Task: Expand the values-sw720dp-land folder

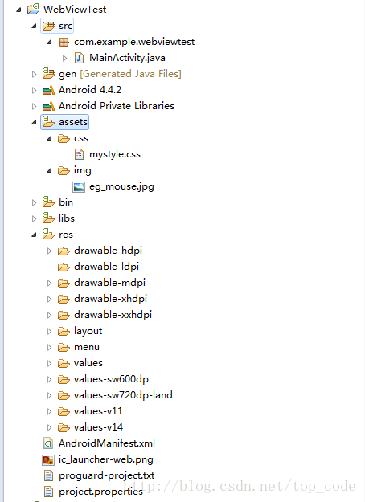Action: pos(49,395)
